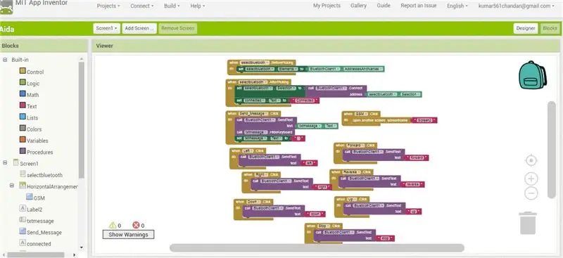Open the backpack icon in the viewer
This screenshot has width=563, height=258.
point(533,75)
